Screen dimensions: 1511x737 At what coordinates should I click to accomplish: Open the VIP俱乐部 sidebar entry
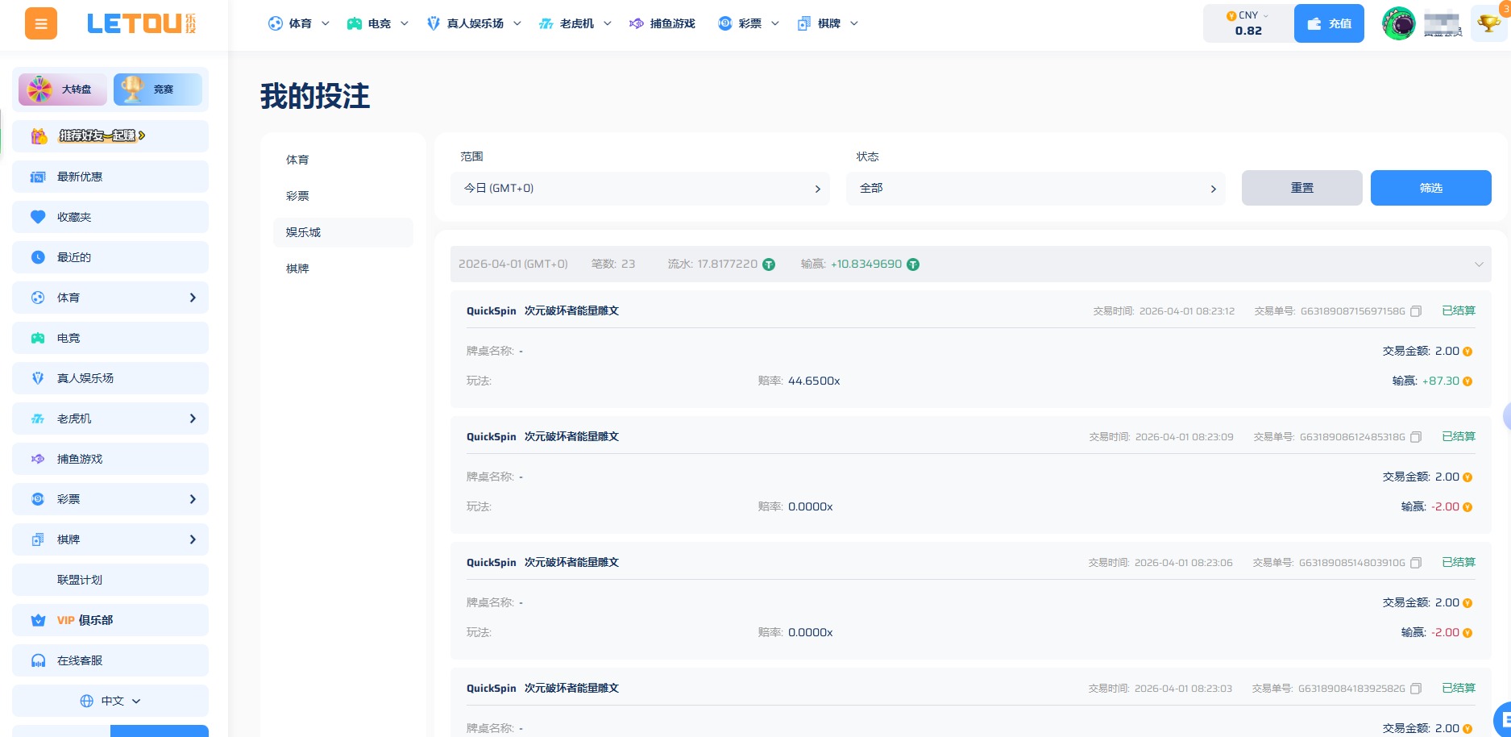pyautogui.click(x=110, y=619)
